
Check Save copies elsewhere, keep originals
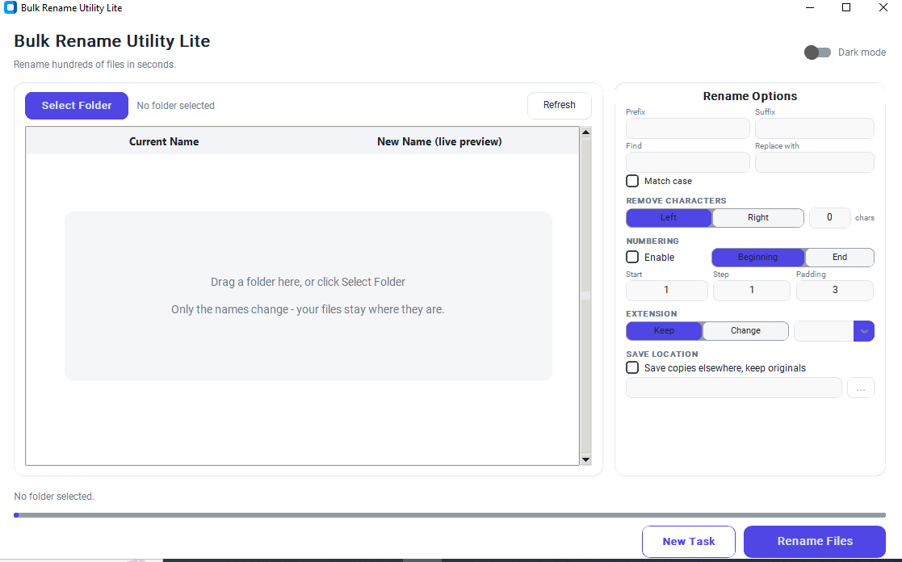pyautogui.click(x=632, y=367)
